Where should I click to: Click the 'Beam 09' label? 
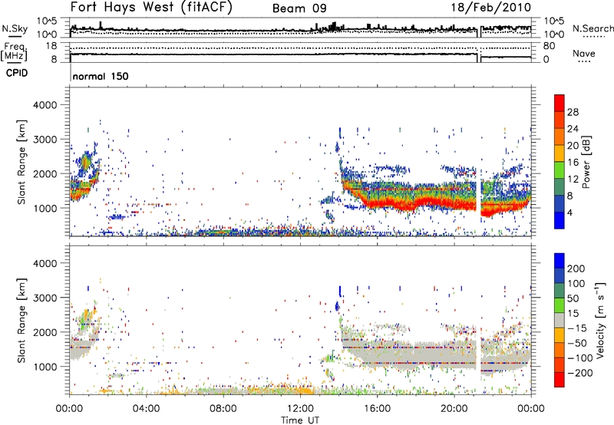click(x=299, y=8)
